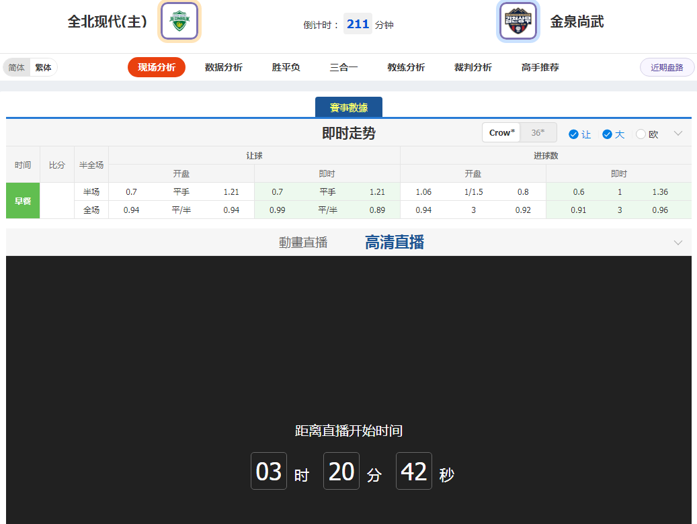Click the Jeonbuk Hyundai team logo
697x524 pixels.
tap(179, 21)
